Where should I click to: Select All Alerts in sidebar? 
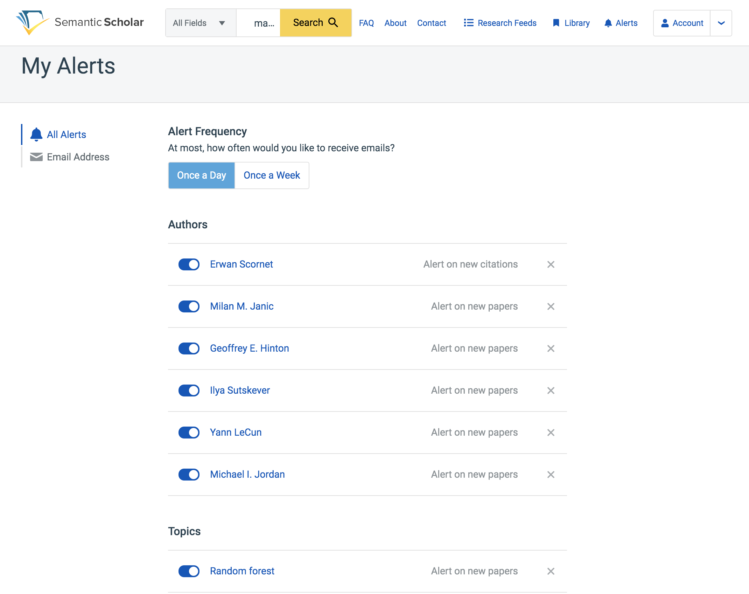pyautogui.click(x=66, y=134)
